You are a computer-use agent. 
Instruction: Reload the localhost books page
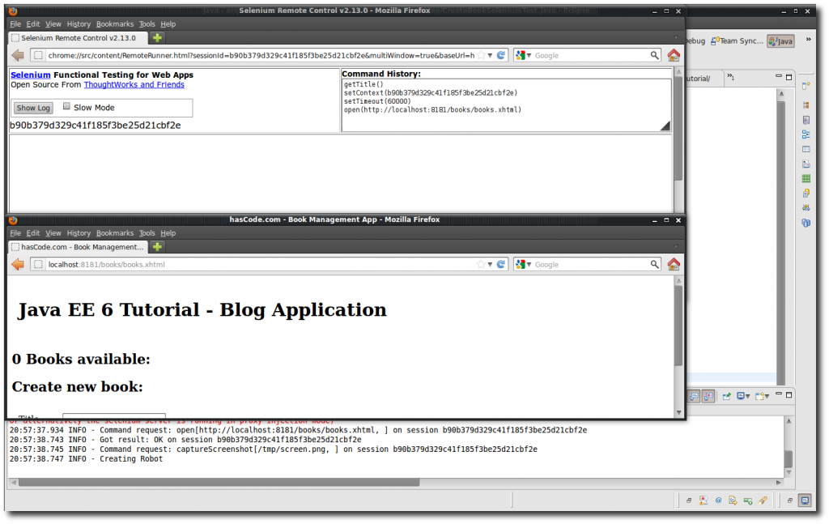[x=501, y=264]
